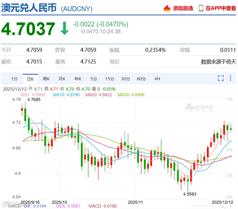
Task: Click the 2025/11 date axis label
Action: [x=135, y=202]
